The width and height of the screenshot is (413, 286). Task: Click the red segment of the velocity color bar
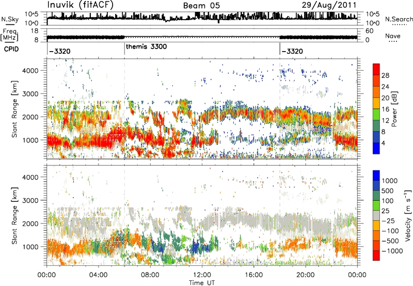click(x=376, y=256)
